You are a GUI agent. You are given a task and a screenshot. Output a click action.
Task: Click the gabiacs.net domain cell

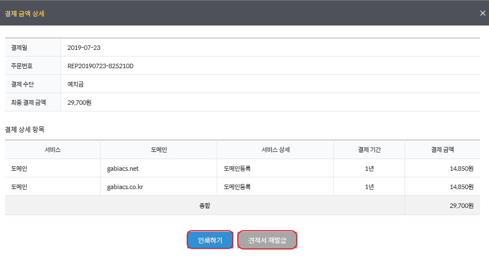coord(123,169)
